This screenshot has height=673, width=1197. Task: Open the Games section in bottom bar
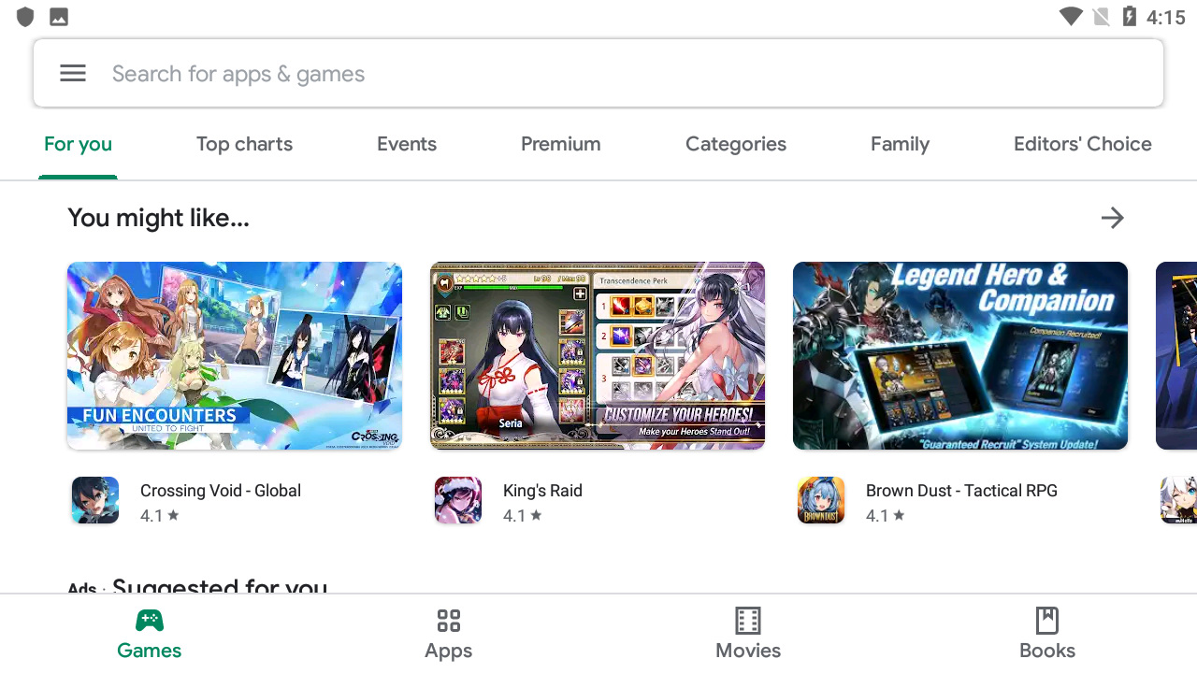pyautogui.click(x=150, y=634)
